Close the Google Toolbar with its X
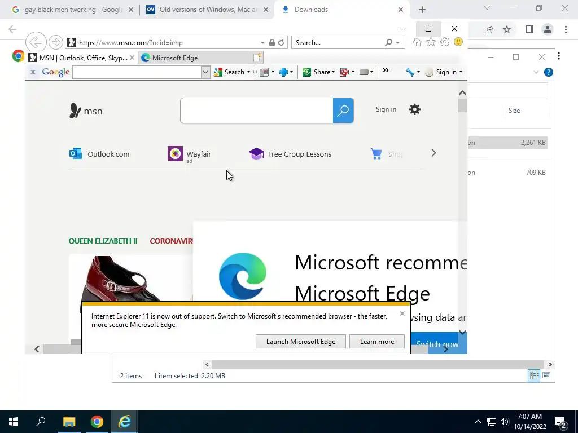Screen dimensions: 578x433 tap(33, 72)
